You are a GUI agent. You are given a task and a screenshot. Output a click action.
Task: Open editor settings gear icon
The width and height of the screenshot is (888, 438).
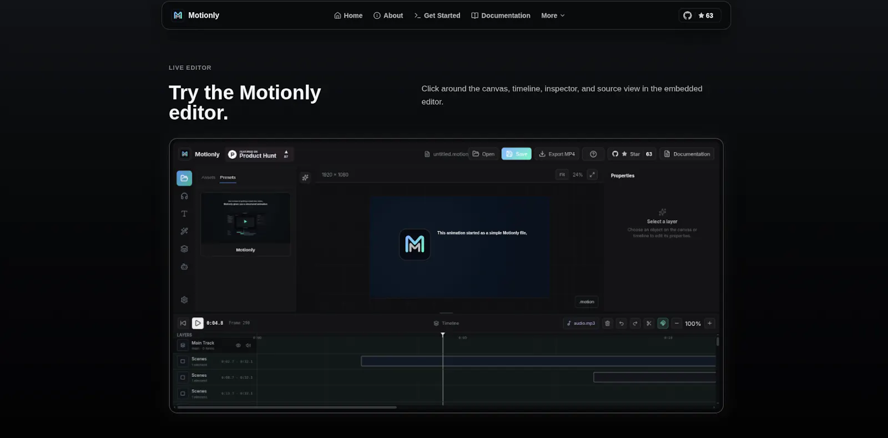click(x=184, y=300)
